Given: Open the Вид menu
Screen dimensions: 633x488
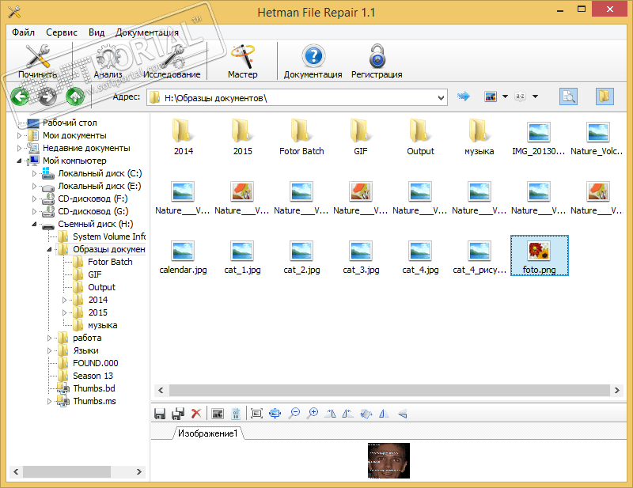Looking at the screenshot, I should point(97,32).
